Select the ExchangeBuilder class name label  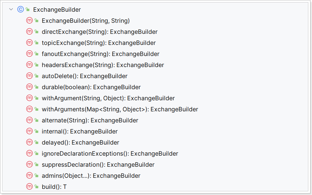(57, 10)
